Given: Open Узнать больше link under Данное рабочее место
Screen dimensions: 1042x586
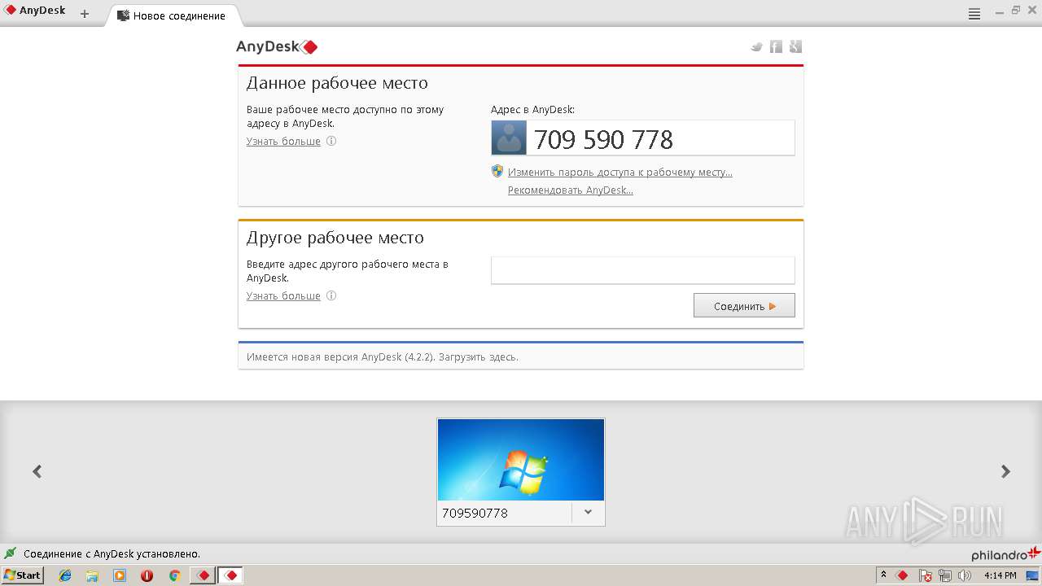Looking at the screenshot, I should (x=283, y=142).
